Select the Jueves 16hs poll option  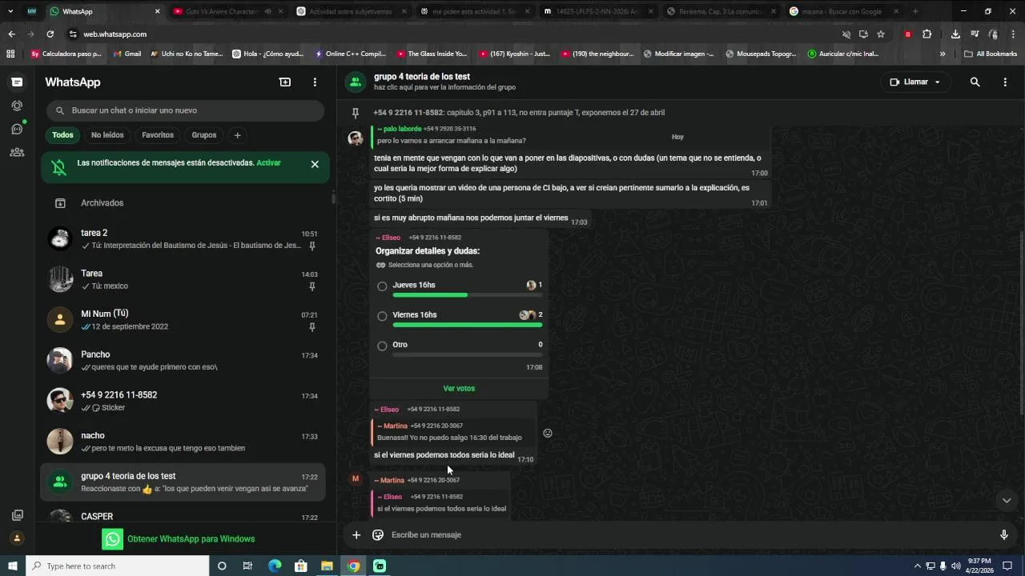tap(382, 286)
